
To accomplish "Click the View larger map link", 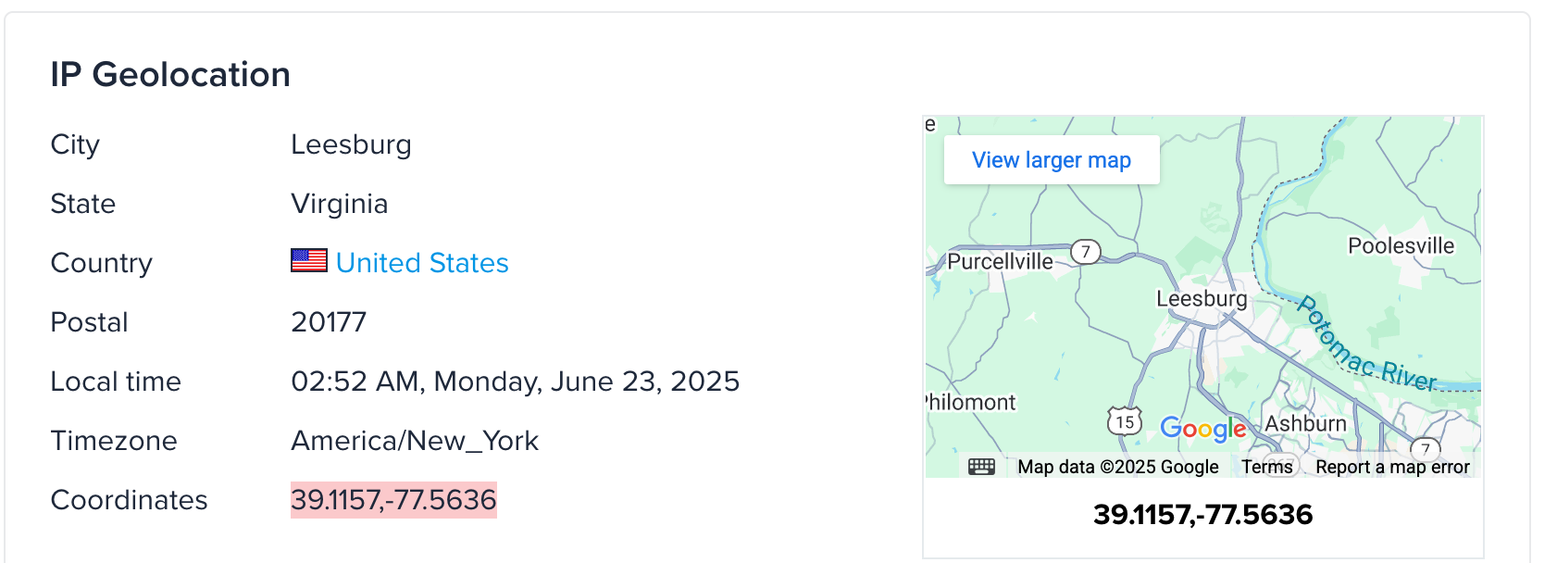I will click(x=1052, y=160).
